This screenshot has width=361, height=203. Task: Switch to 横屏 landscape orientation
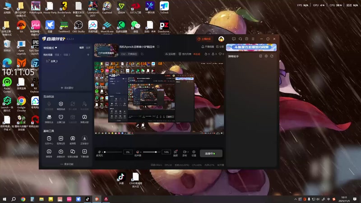coord(82,48)
